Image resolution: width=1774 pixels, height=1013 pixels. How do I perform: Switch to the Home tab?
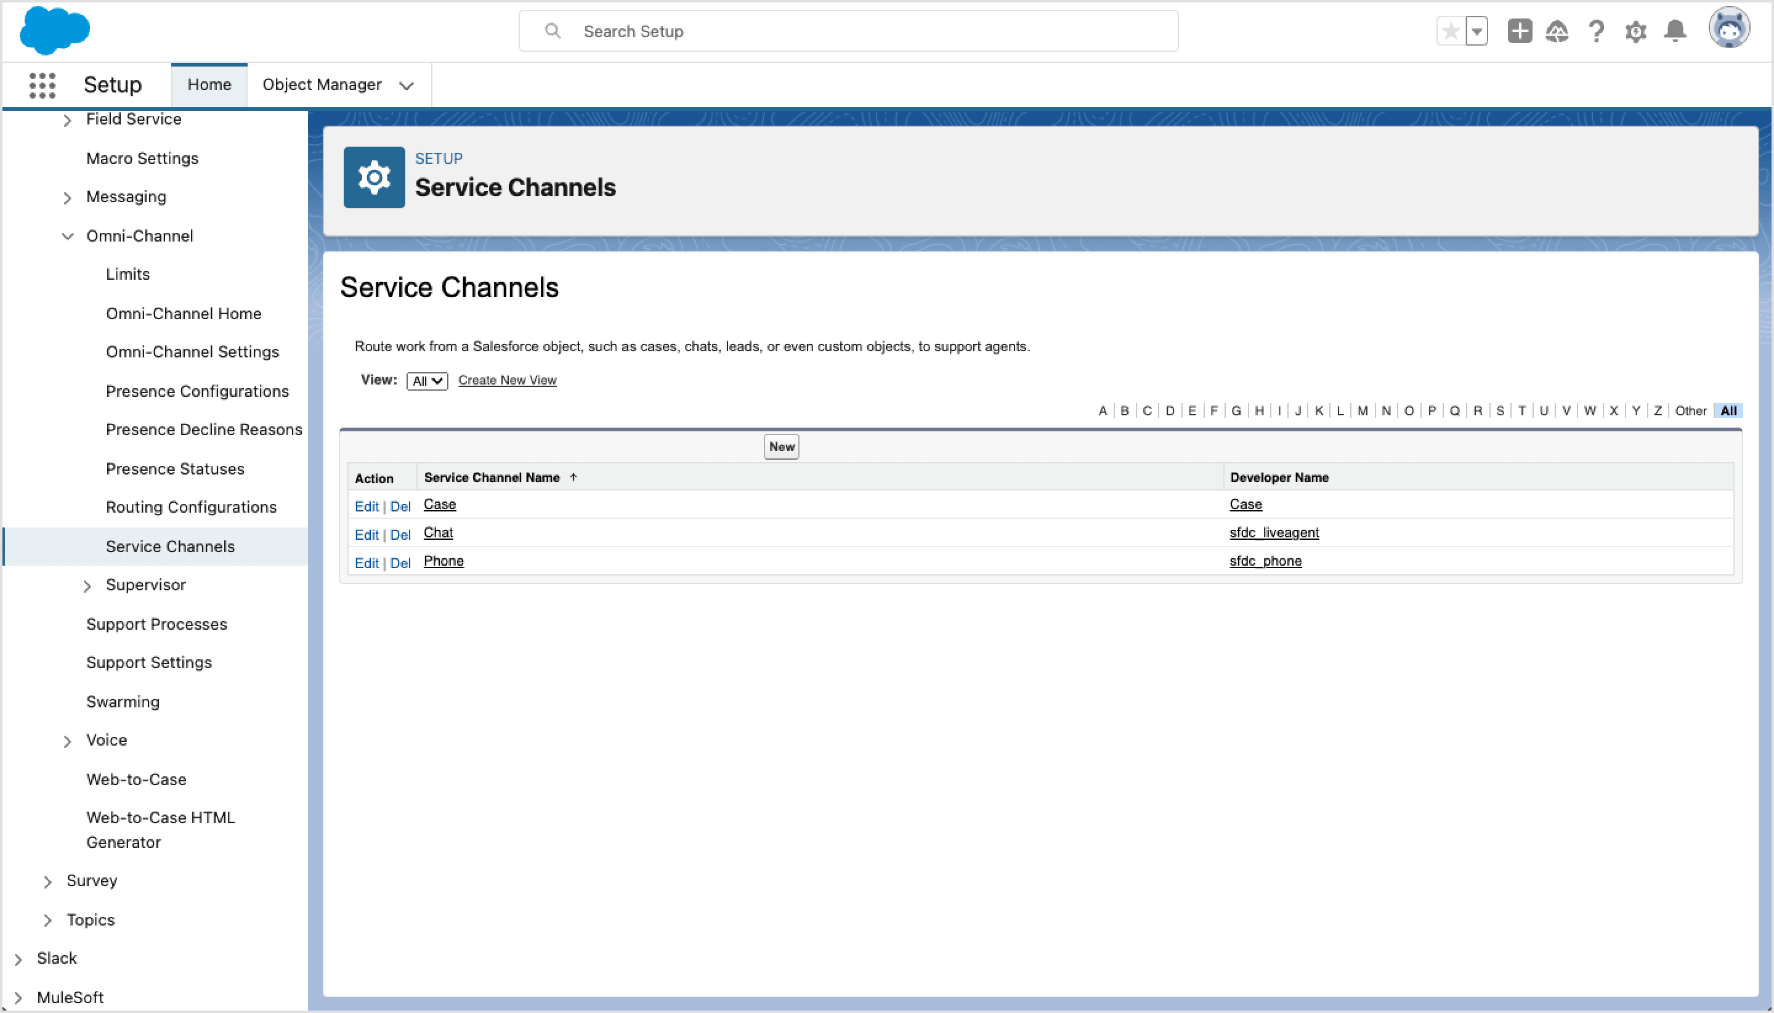tap(209, 85)
